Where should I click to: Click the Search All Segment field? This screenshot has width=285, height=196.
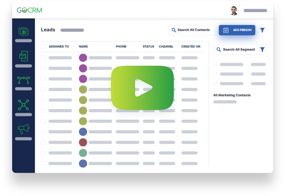pos(240,49)
